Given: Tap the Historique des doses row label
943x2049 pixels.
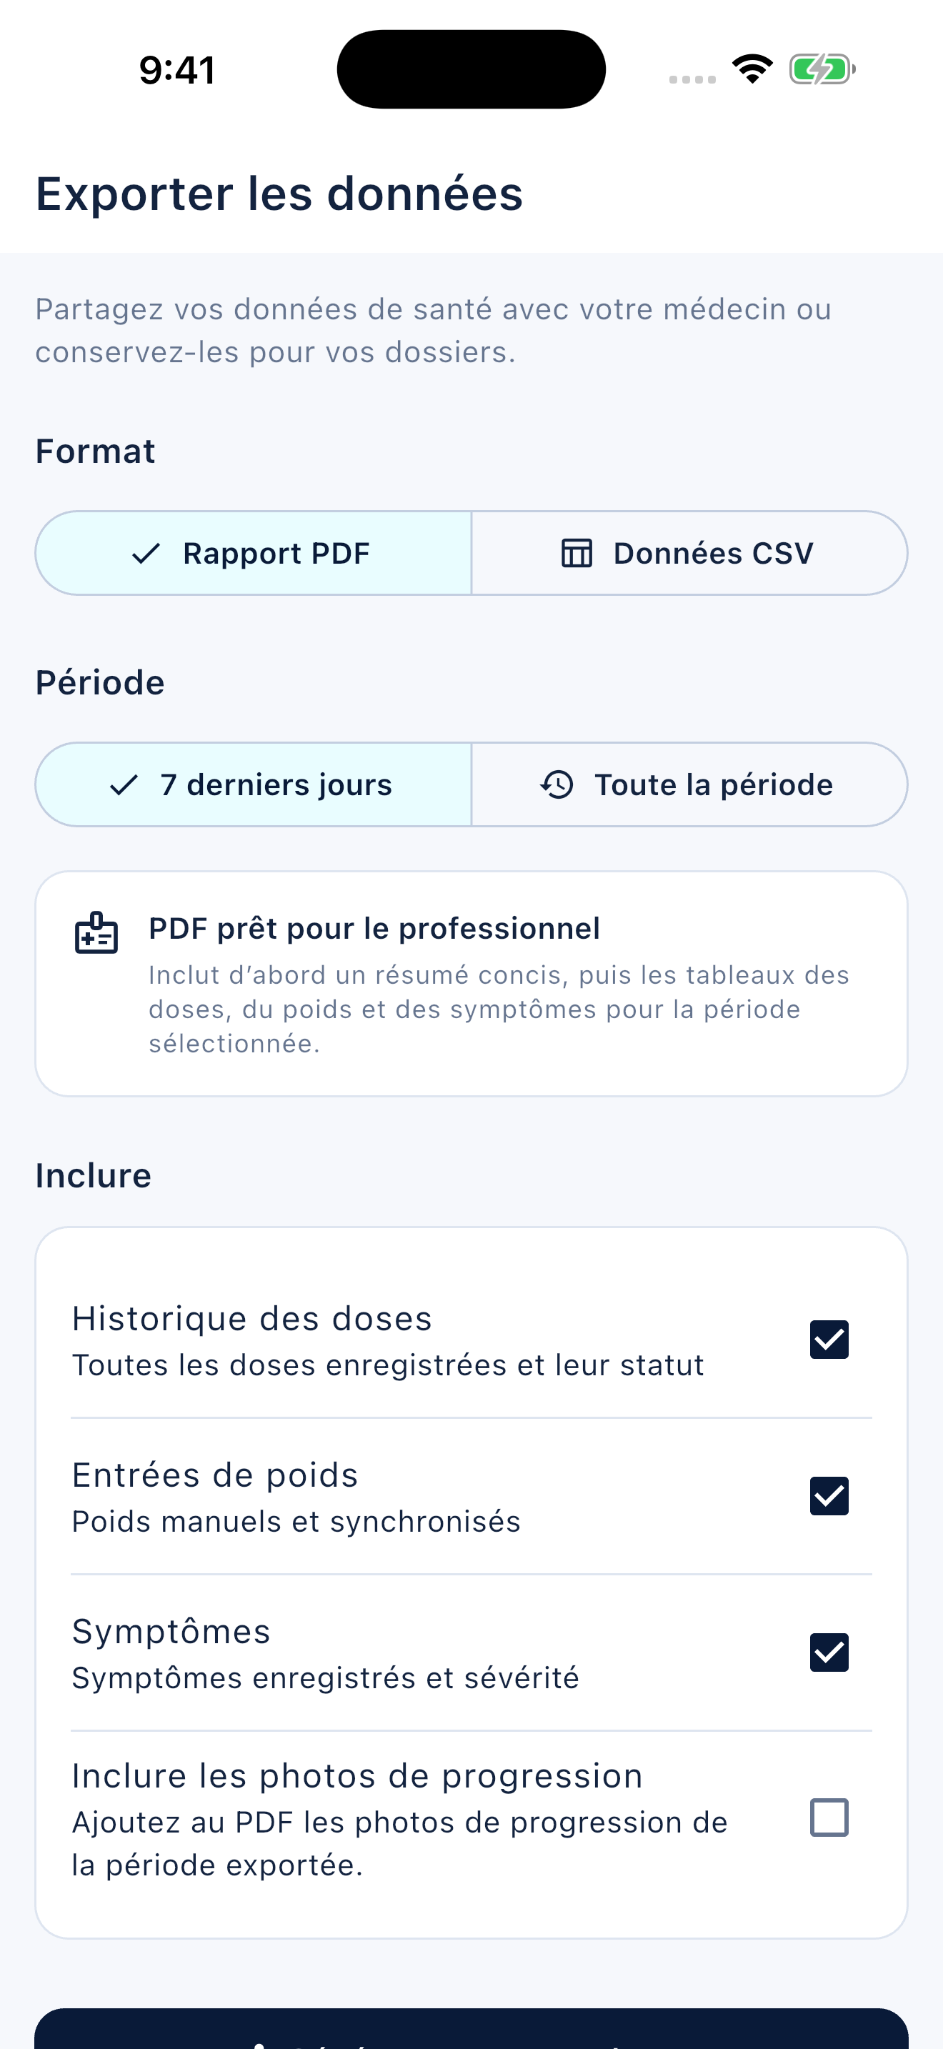Looking at the screenshot, I should click(252, 1318).
